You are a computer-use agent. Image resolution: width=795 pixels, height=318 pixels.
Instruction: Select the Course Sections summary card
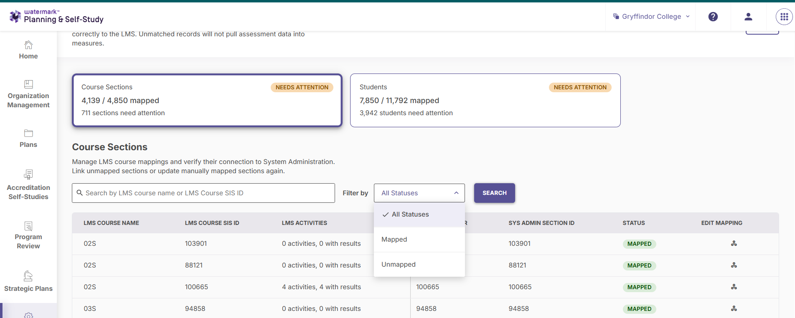207,100
